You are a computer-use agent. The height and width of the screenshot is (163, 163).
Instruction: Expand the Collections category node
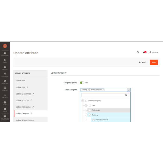click(86, 110)
